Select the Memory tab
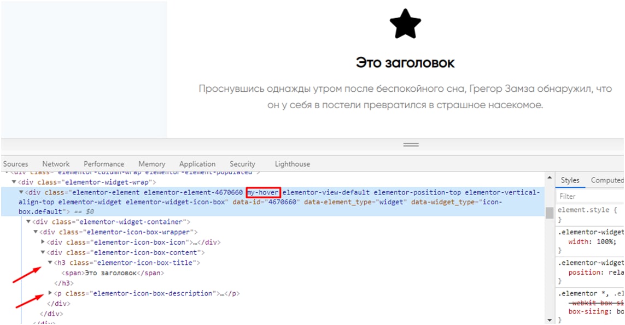625x325 pixels. point(151,164)
